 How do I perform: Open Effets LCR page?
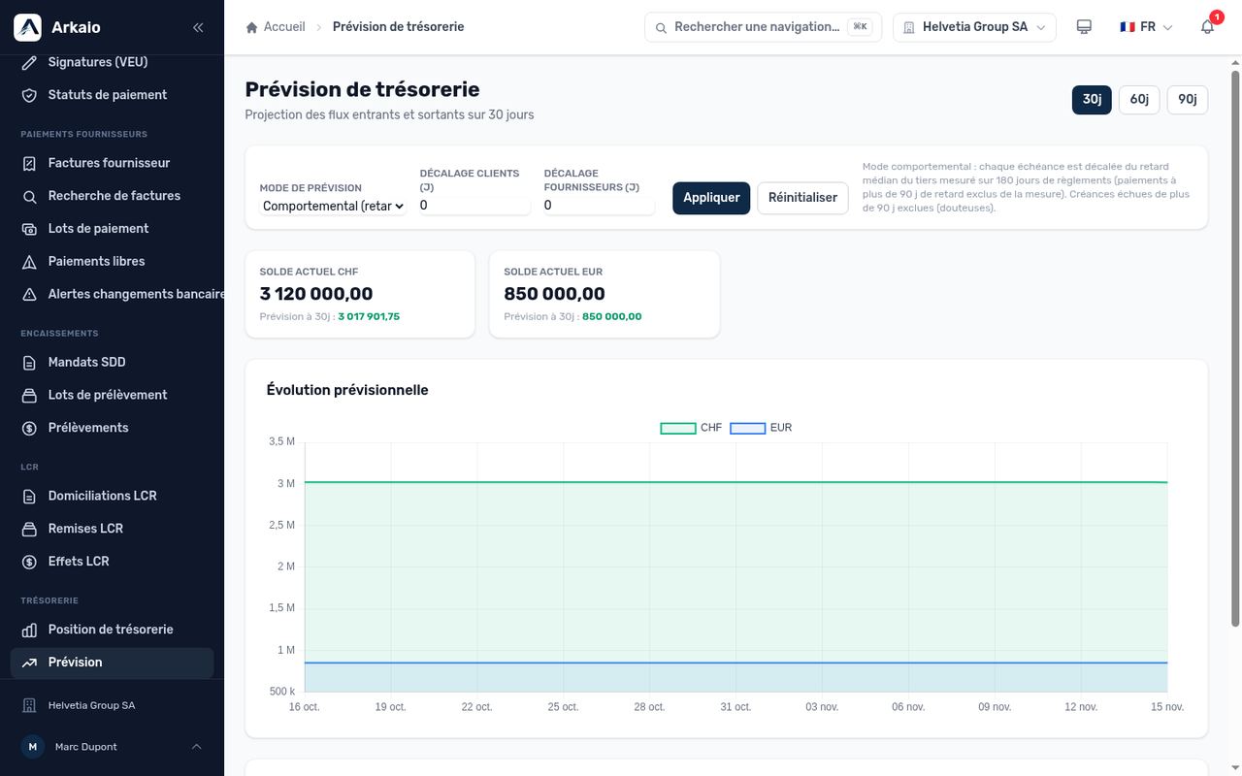coord(113,562)
